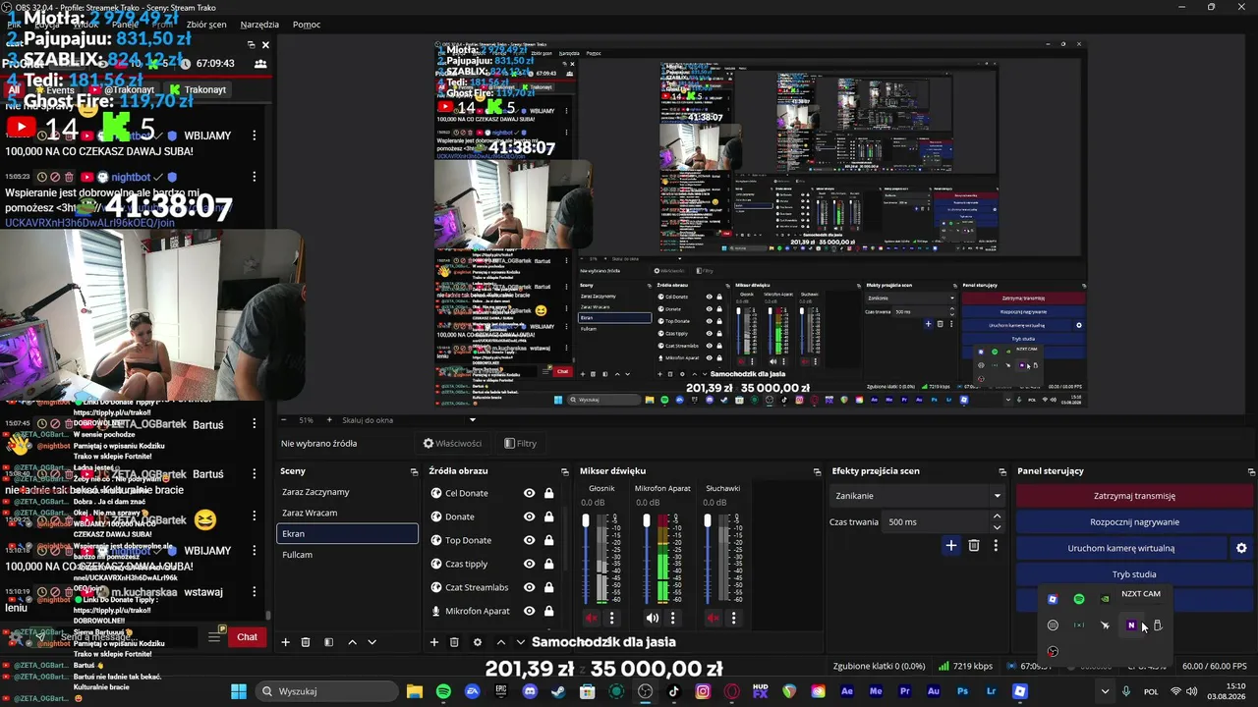Increase Czas trwania duration value
1258x707 pixels.
(x=997, y=517)
